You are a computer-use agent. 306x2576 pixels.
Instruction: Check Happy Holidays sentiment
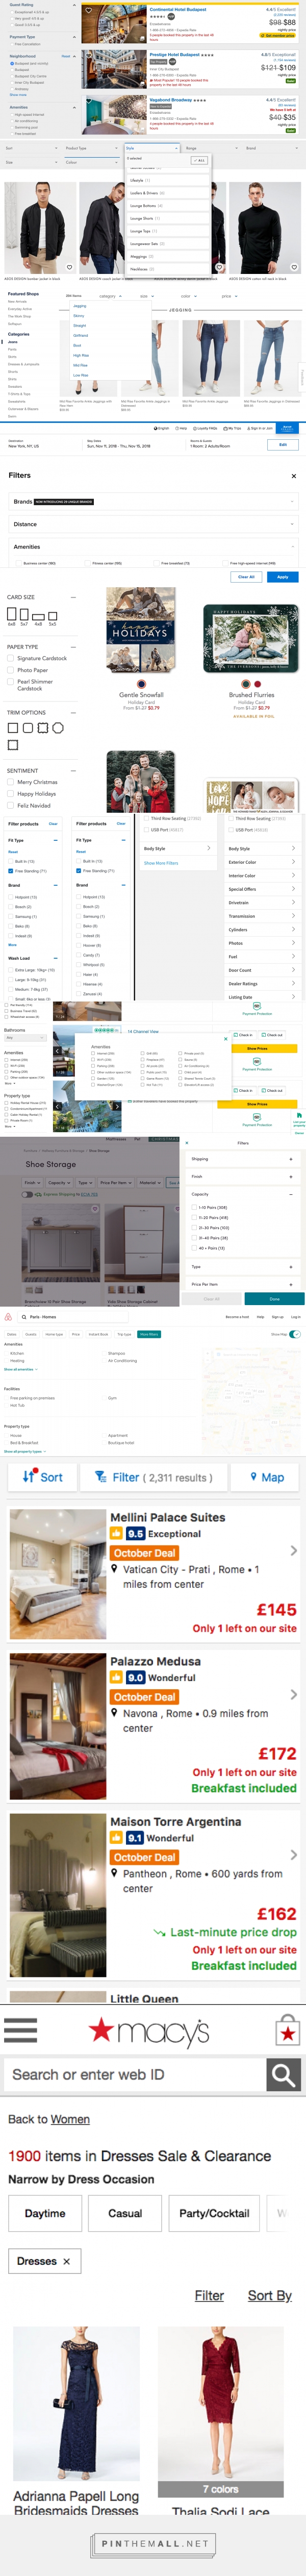[11, 793]
